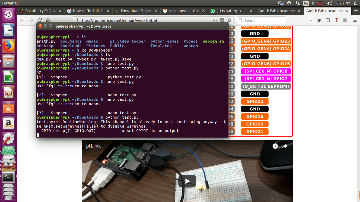Reload the current Firefox page

click(40, 20)
